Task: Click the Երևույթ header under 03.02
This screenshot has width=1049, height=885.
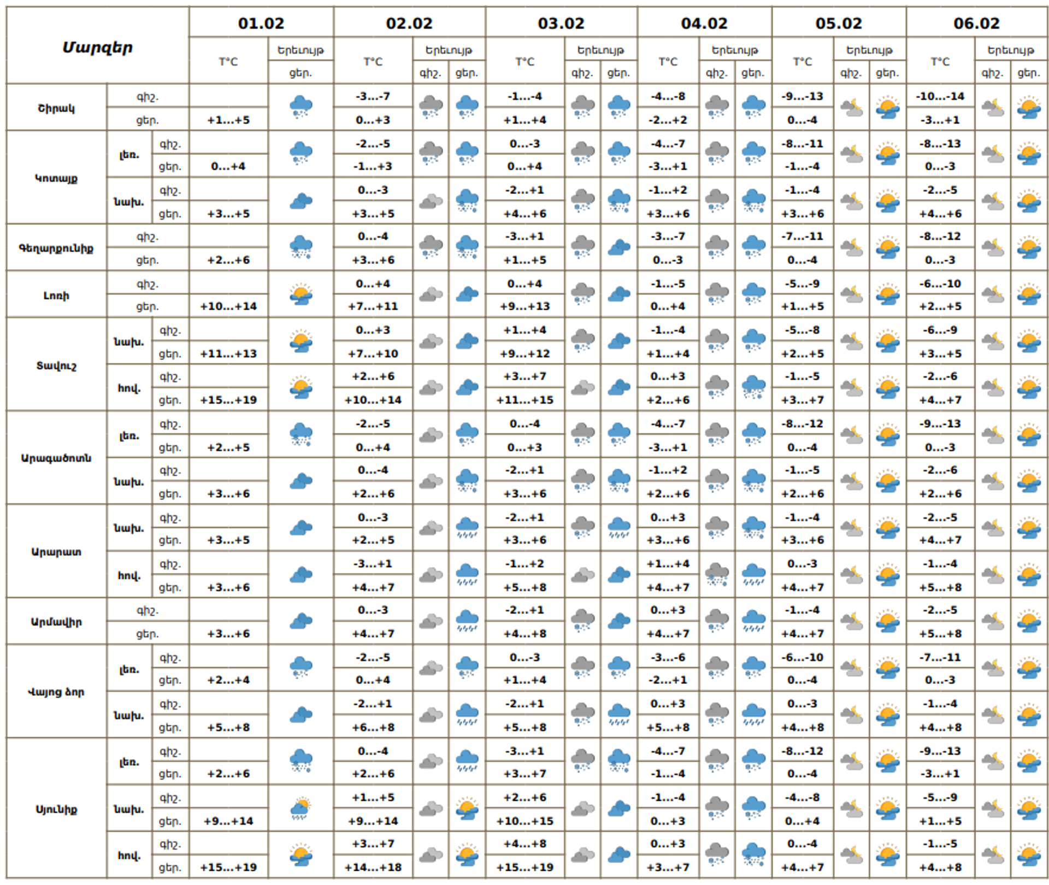Action: pyautogui.click(x=600, y=50)
